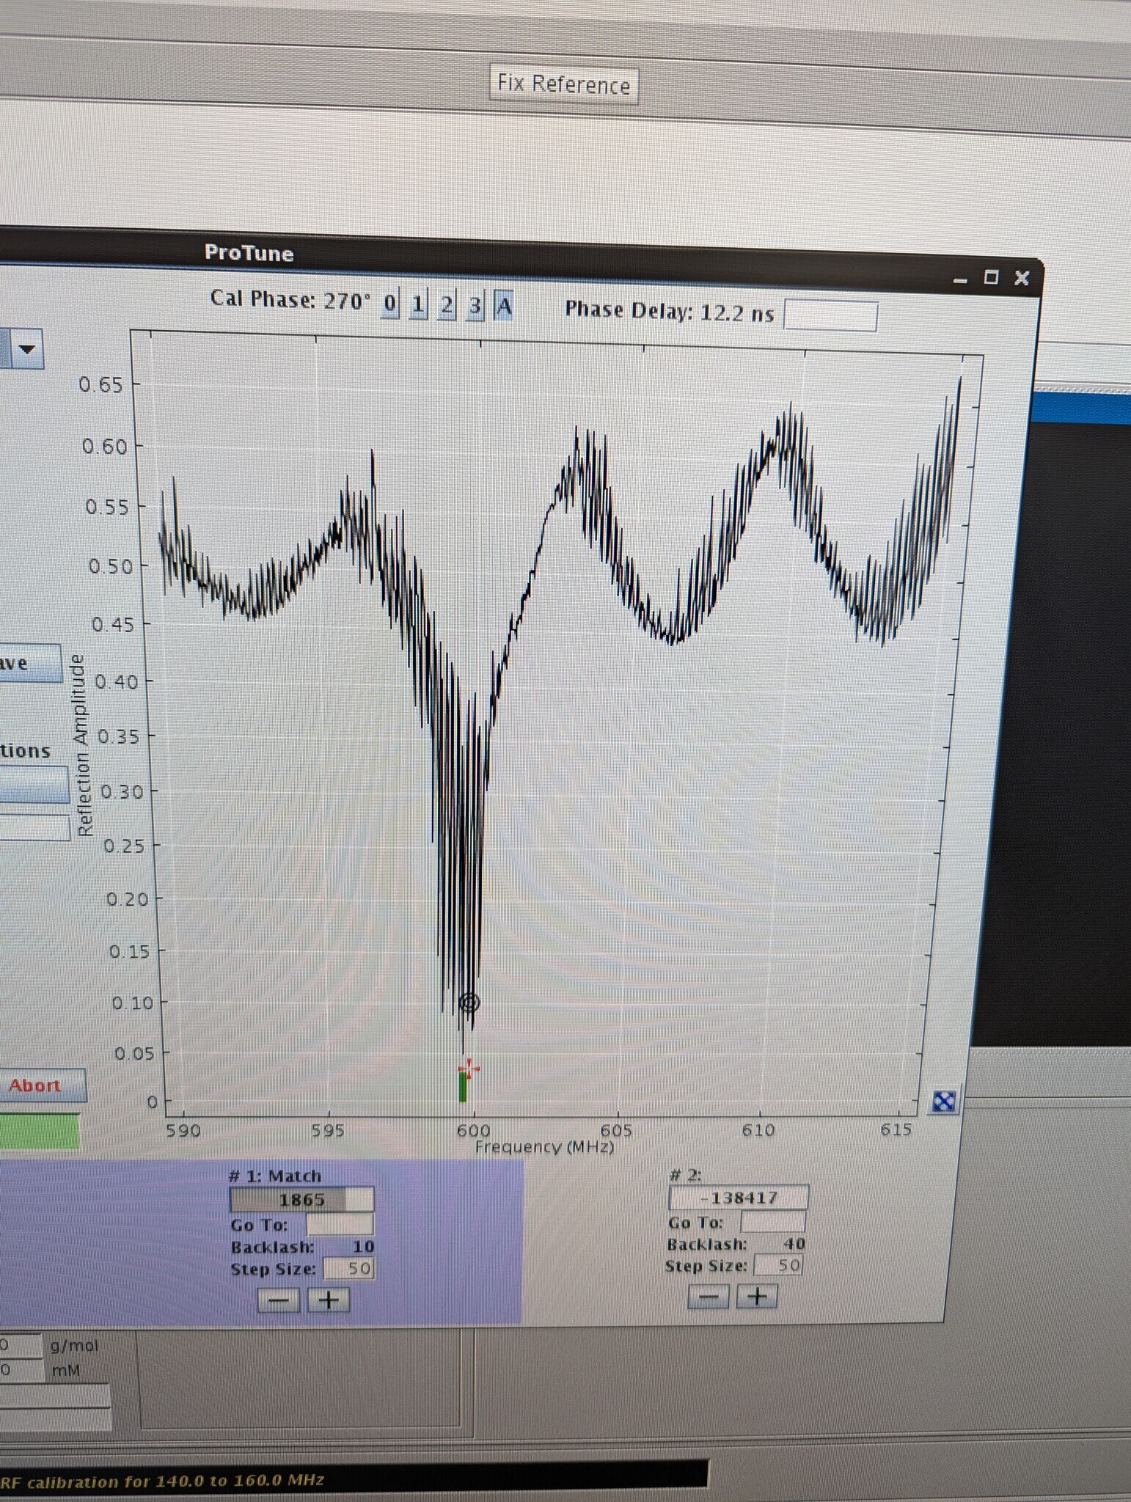Decrease Match with the minus button
Viewport: 1131px width, 1502px height.
click(279, 1300)
